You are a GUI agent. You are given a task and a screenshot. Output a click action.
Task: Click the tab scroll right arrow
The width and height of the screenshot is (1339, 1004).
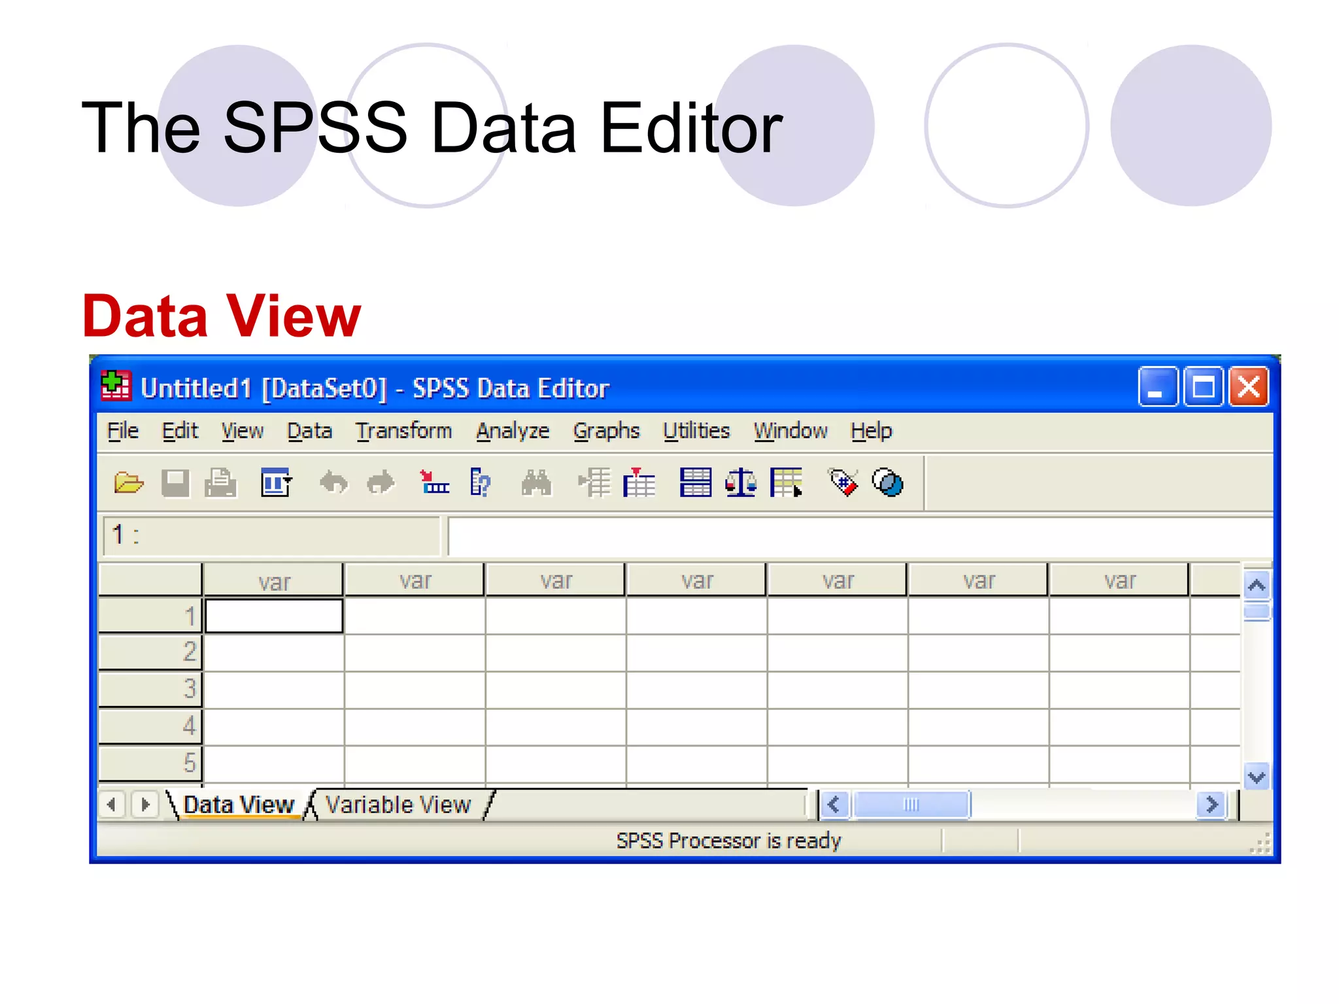coord(144,804)
